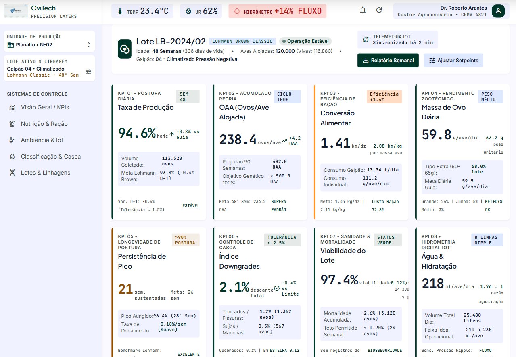Click the 1.41 kg/dz Conversão Alimentar value
The image size is (516, 357).
click(335, 143)
